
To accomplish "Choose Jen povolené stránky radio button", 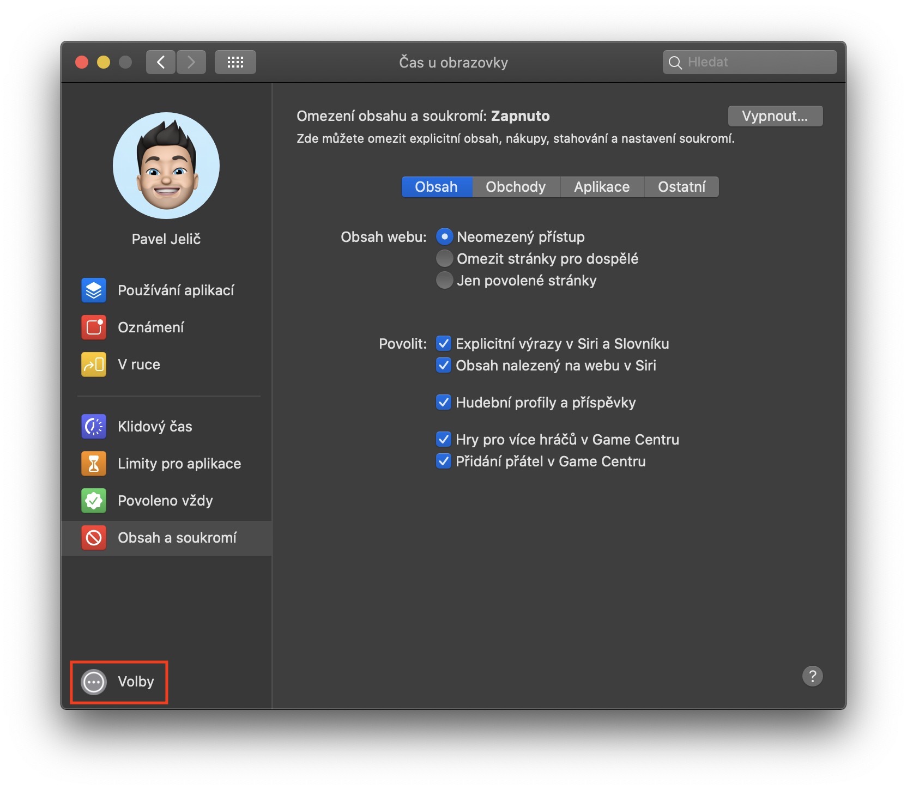I will [x=445, y=280].
